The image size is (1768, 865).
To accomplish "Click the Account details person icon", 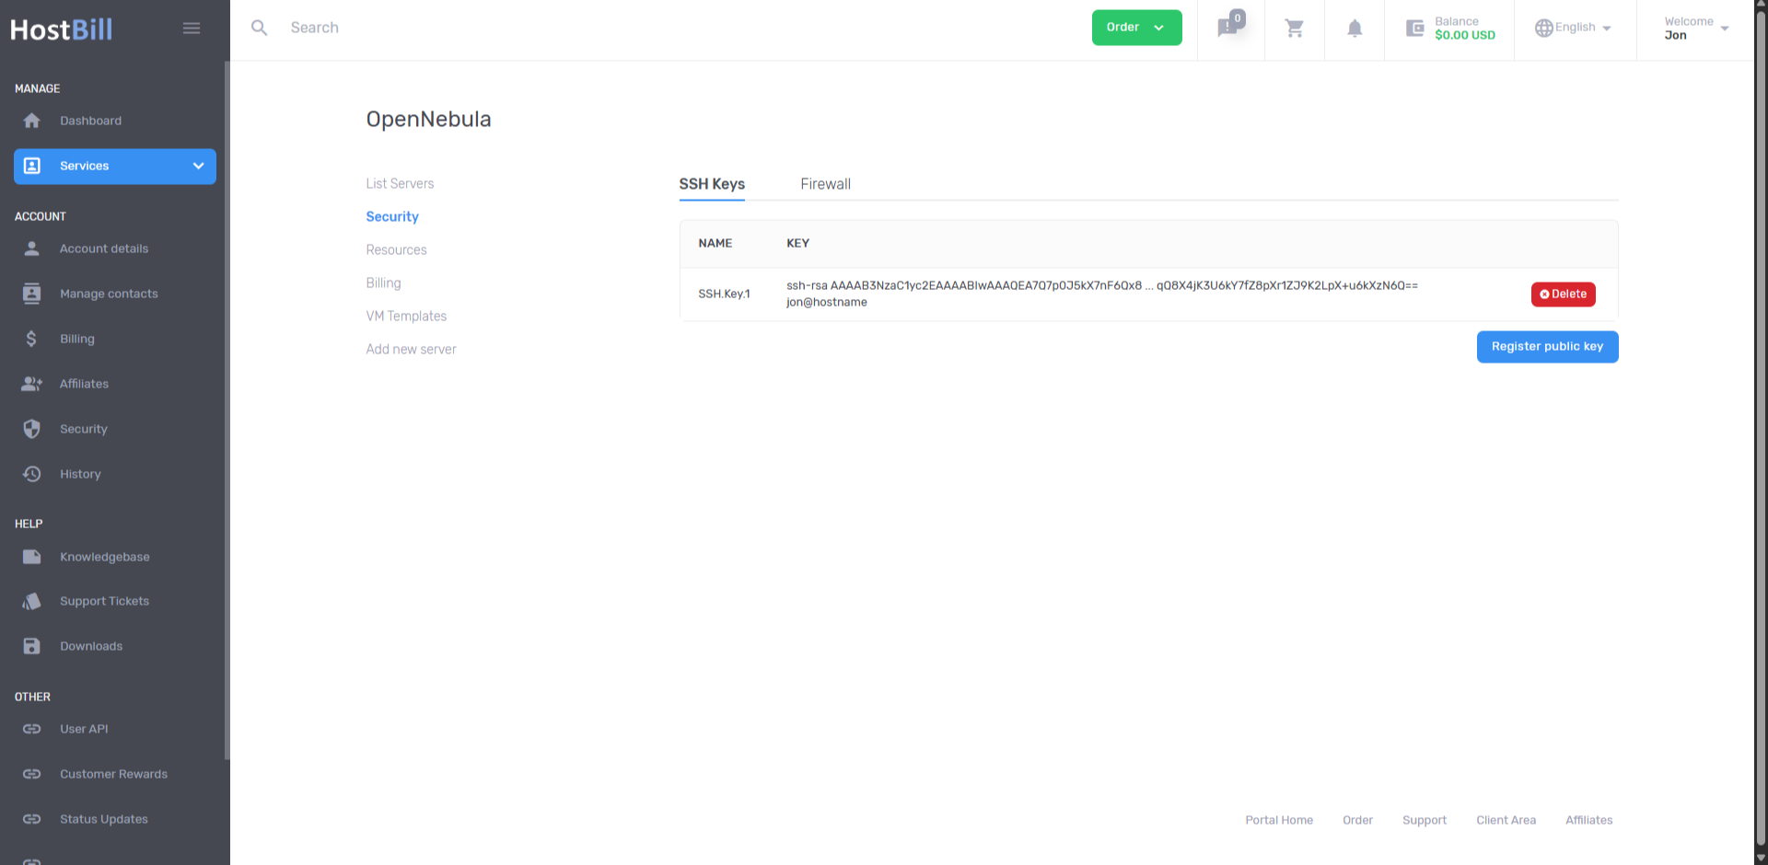I will [x=32, y=248].
